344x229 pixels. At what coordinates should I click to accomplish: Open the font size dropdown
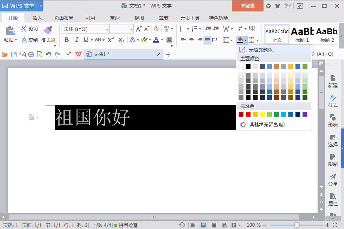coord(131,29)
